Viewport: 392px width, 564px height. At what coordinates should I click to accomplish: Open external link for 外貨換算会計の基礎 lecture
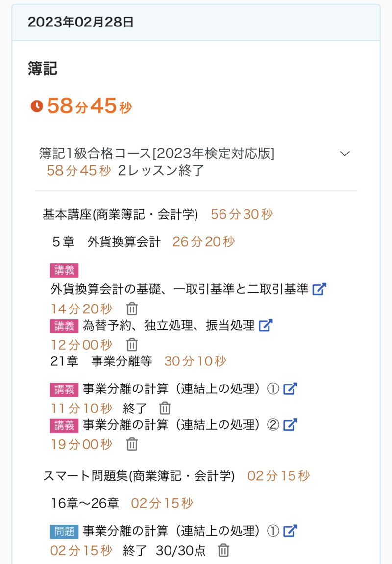tap(319, 289)
